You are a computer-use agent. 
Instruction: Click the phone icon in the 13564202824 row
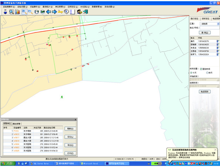(218, 54)
